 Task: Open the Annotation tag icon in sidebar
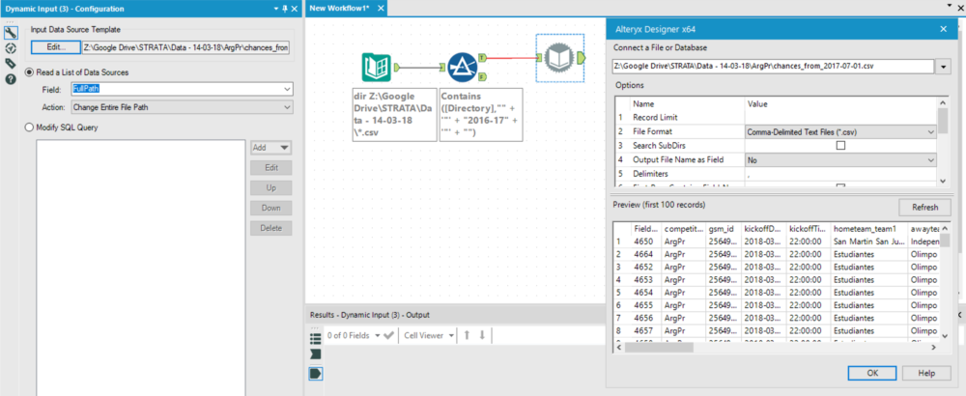pos(10,64)
